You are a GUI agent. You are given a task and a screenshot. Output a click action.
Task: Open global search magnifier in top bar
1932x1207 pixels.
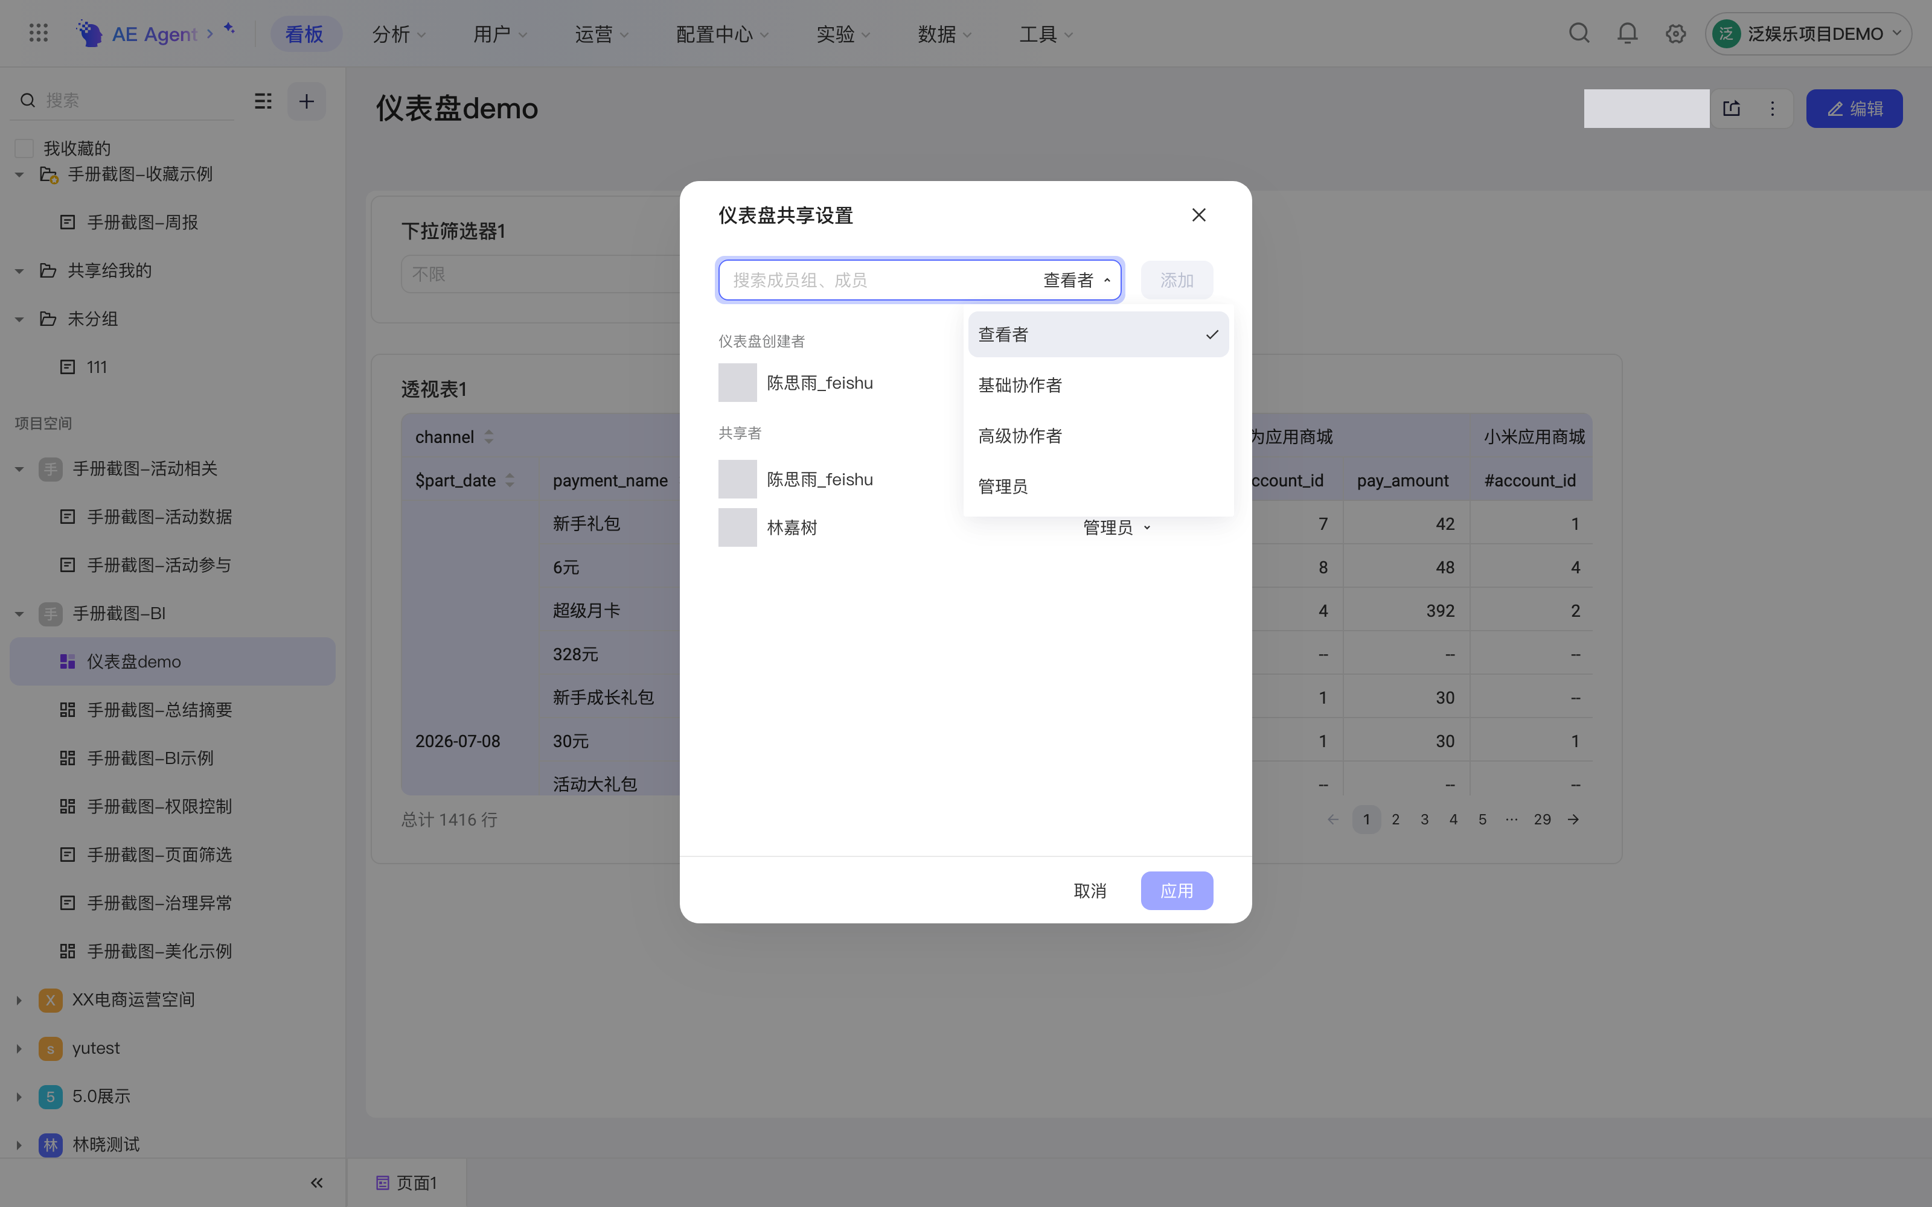click(1579, 34)
